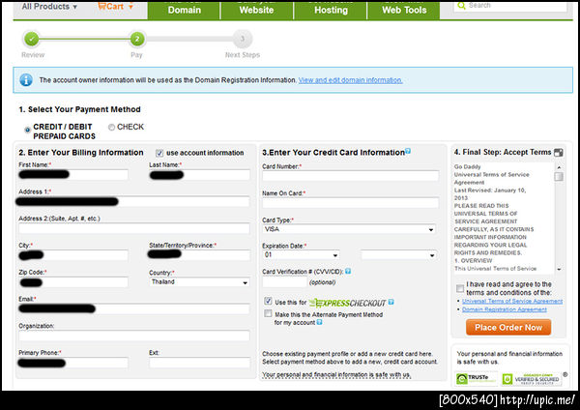Click the Zip Code input field

(73, 282)
